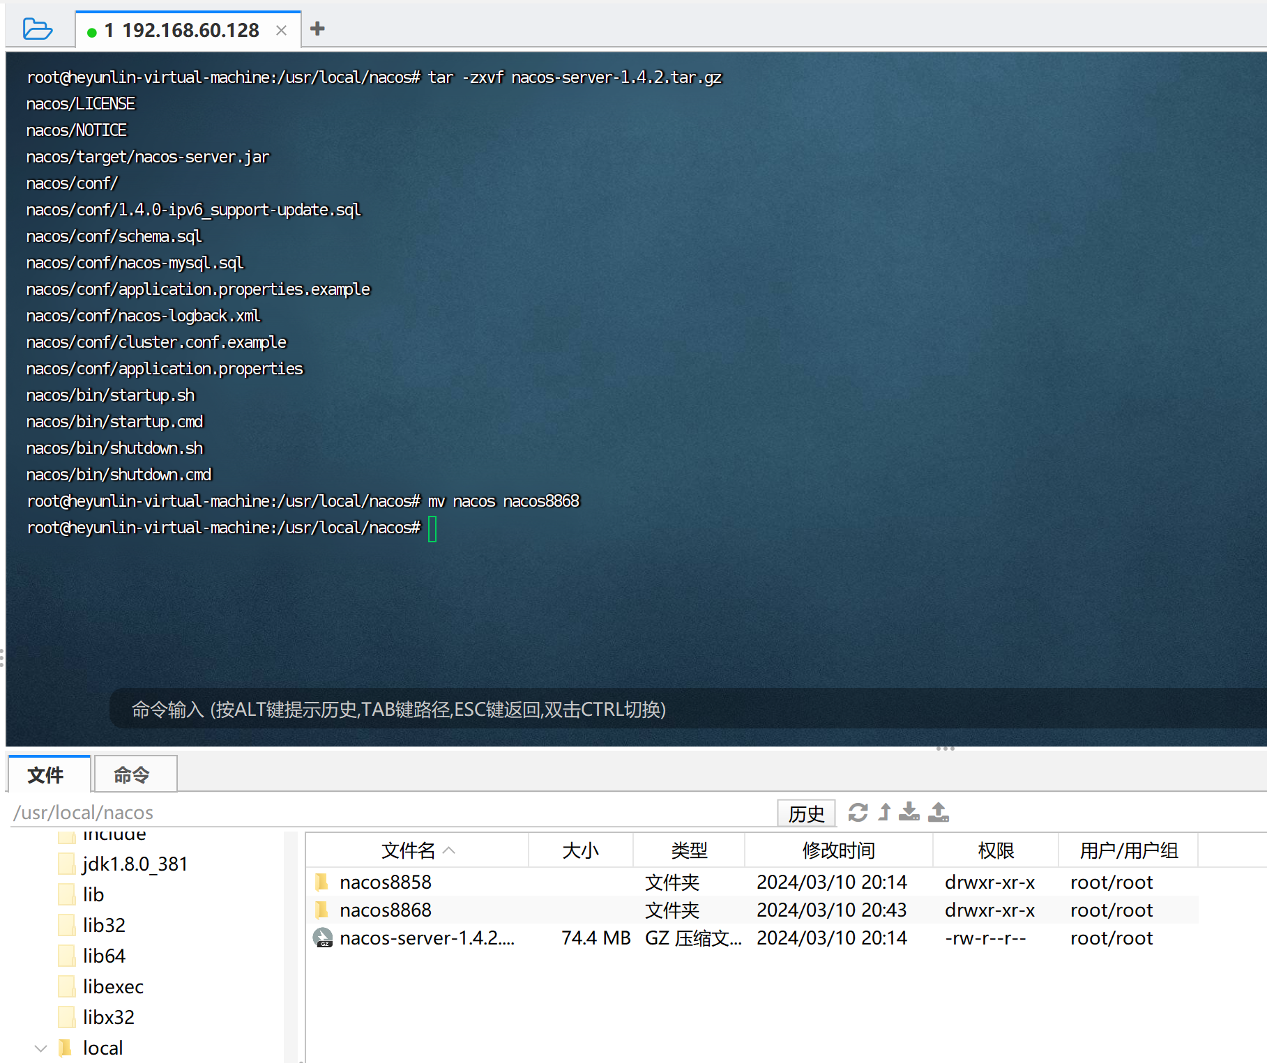This screenshot has height=1063, width=1267.
Task: Sort by 文件名 column header
Action: pyautogui.click(x=417, y=850)
